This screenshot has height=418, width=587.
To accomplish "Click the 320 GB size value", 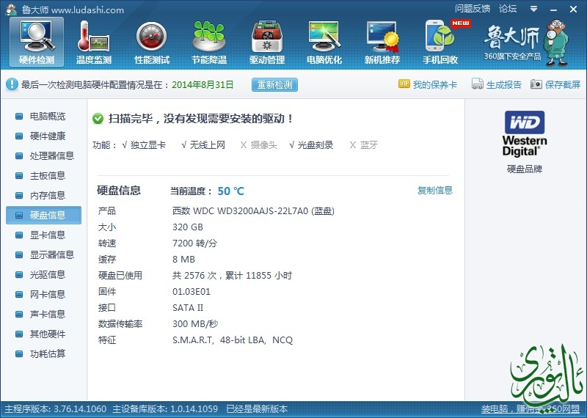I will (x=188, y=227).
